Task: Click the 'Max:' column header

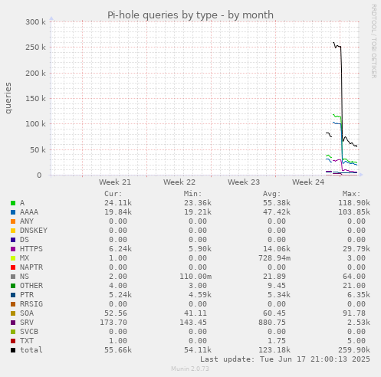Action: coord(351,194)
